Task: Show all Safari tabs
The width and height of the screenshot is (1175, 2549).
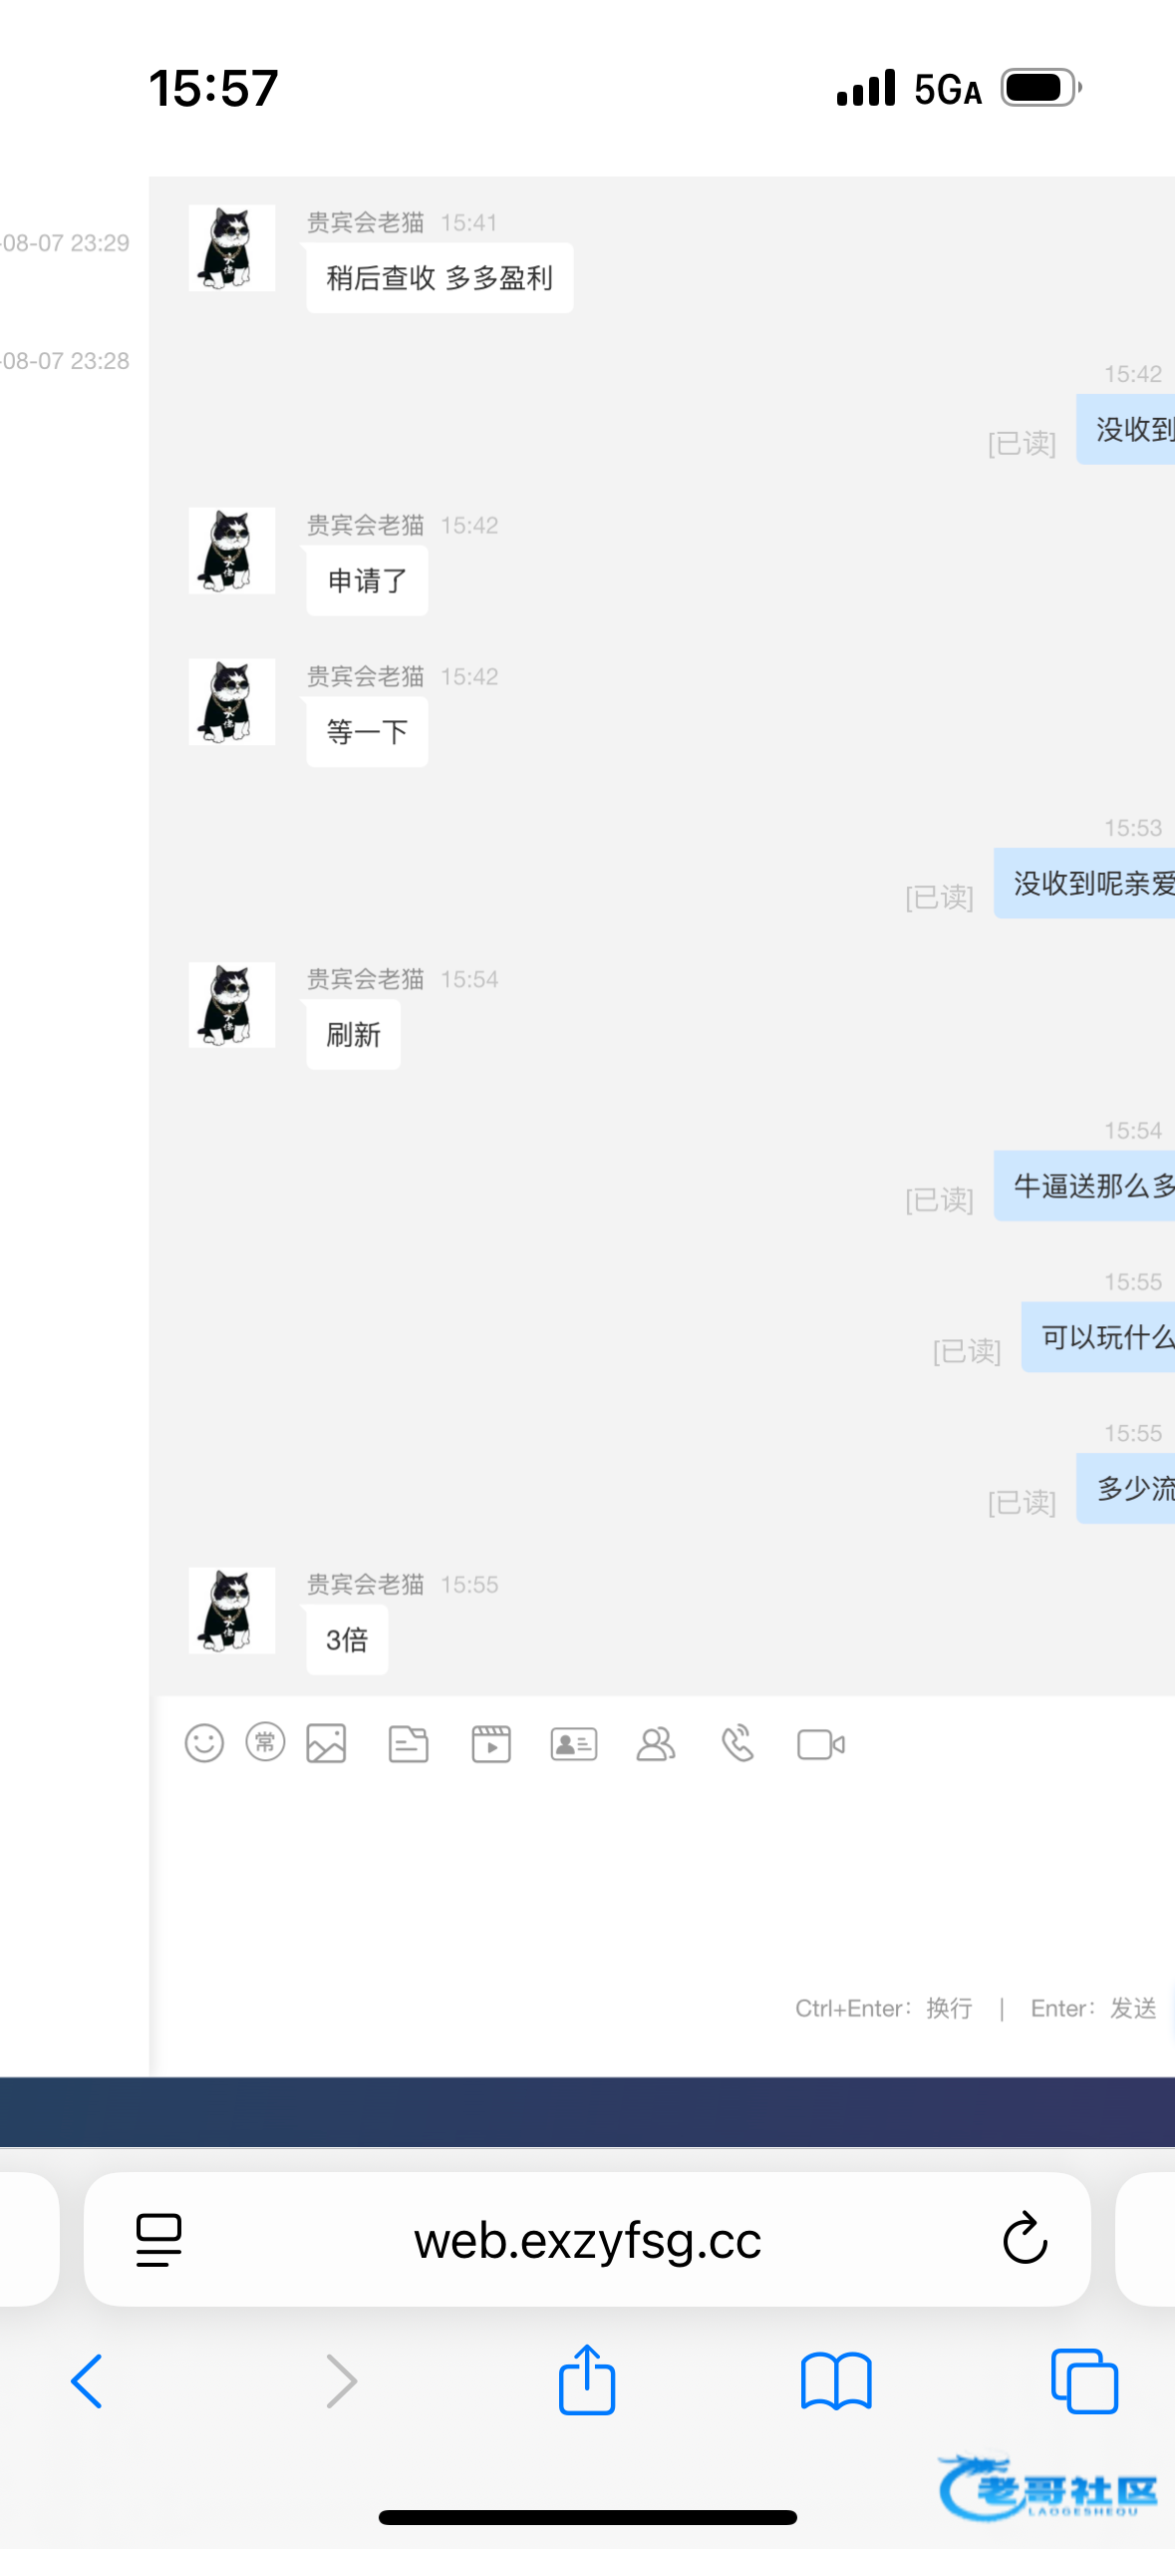Action: tap(1084, 2381)
